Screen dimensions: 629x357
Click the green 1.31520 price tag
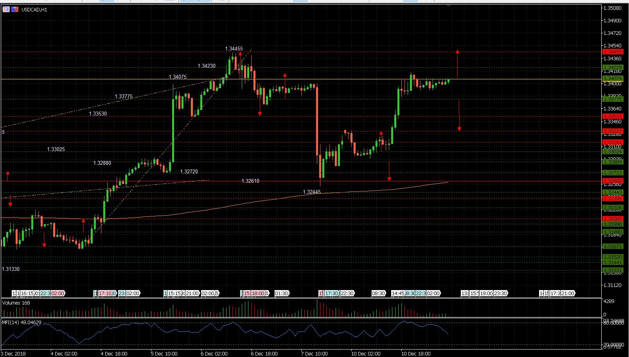tap(613, 257)
